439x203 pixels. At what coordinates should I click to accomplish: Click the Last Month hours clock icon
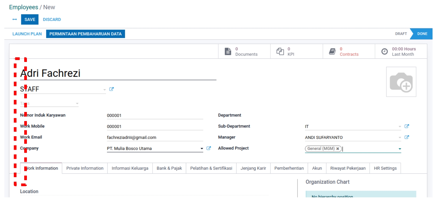pos(385,51)
